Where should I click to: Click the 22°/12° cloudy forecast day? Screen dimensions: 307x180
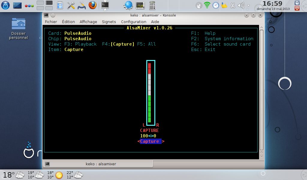(x=75, y=175)
